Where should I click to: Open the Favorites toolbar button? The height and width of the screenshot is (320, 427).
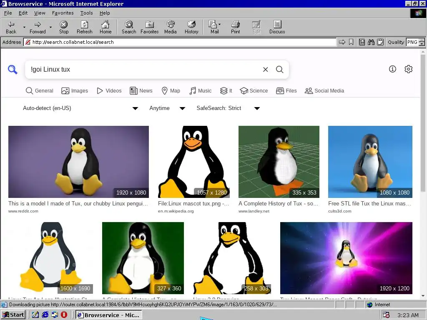[150, 27]
